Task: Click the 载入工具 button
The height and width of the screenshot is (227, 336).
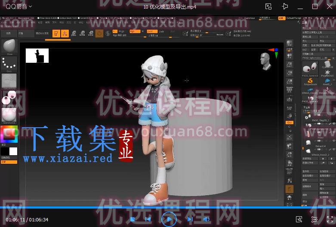Action: tap(310, 28)
